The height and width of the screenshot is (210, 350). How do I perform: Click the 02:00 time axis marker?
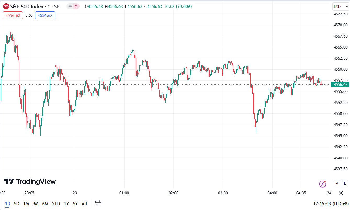click(x=173, y=193)
